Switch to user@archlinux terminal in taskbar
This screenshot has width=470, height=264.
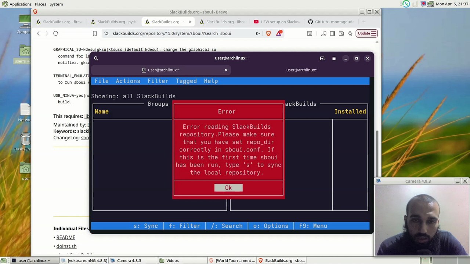35,261
